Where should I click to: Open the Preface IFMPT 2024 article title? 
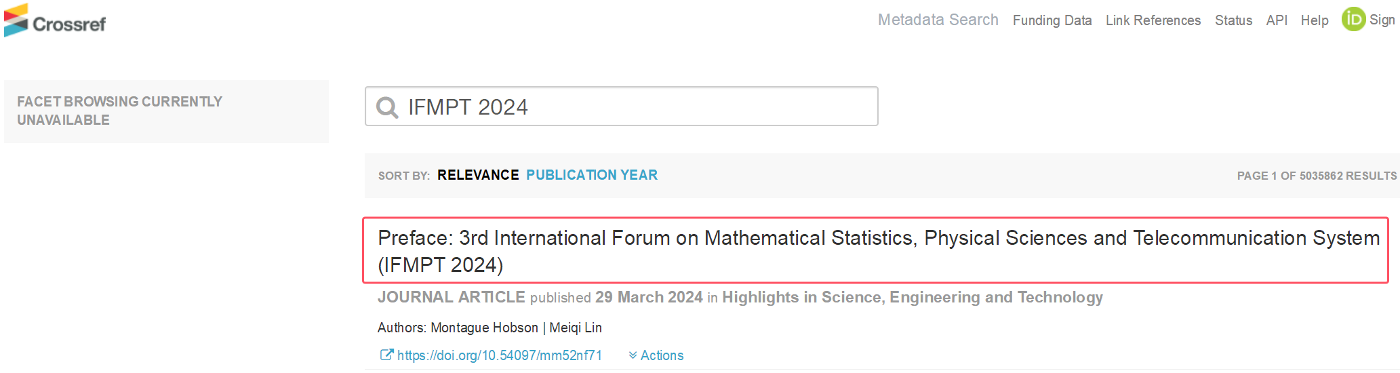tap(879, 251)
